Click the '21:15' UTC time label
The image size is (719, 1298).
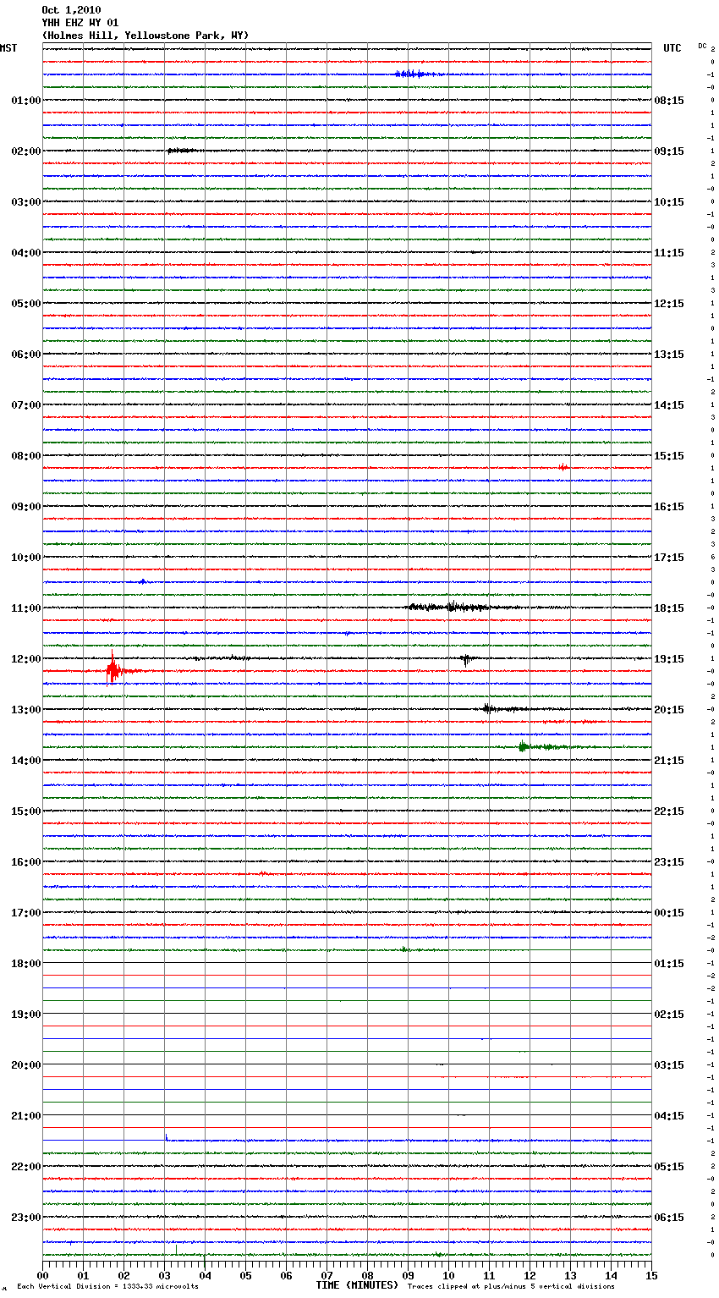[669, 761]
